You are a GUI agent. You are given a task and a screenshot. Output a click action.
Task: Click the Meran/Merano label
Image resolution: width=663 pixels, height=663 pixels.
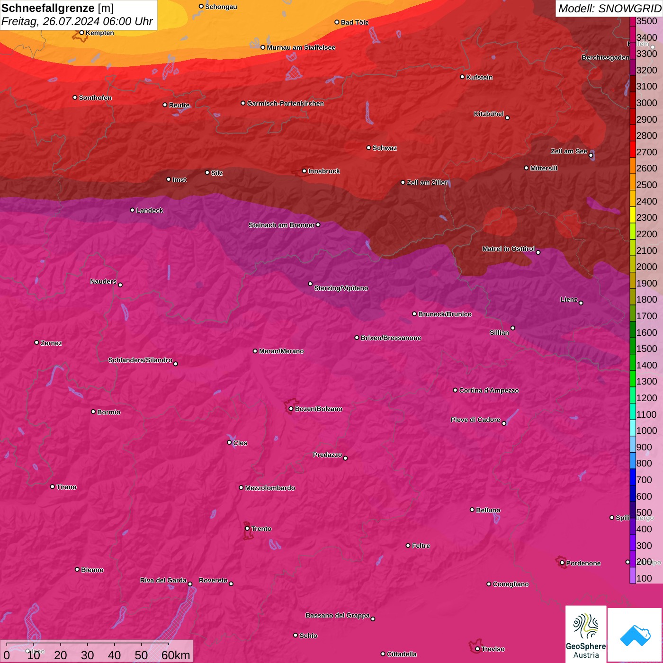click(281, 351)
